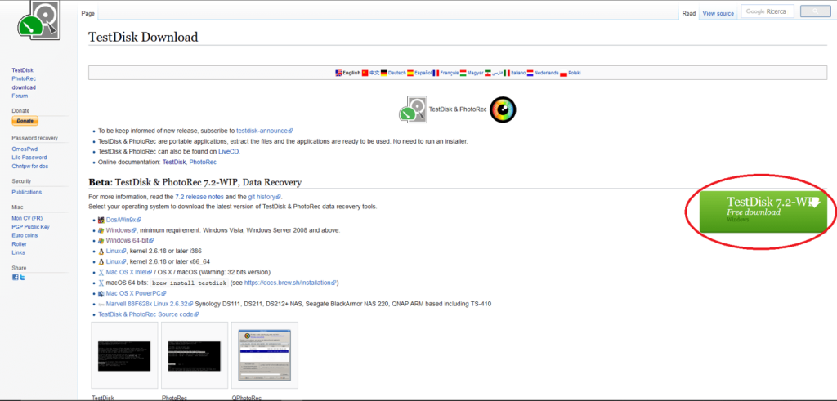The height and width of the screenshot is (401, 837).
Task: Select the Read tab
Action: tap(688, 14)
